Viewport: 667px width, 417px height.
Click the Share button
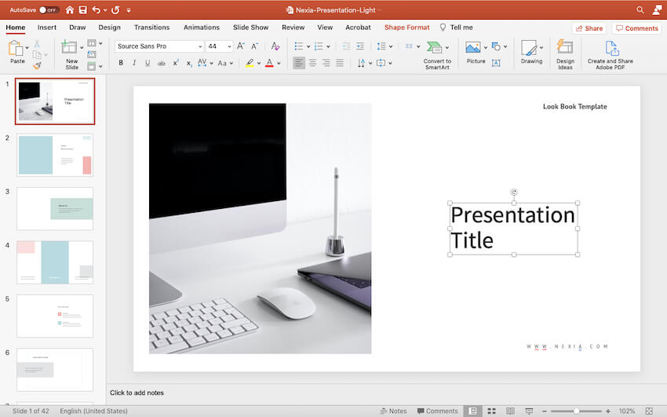[589, 28]
